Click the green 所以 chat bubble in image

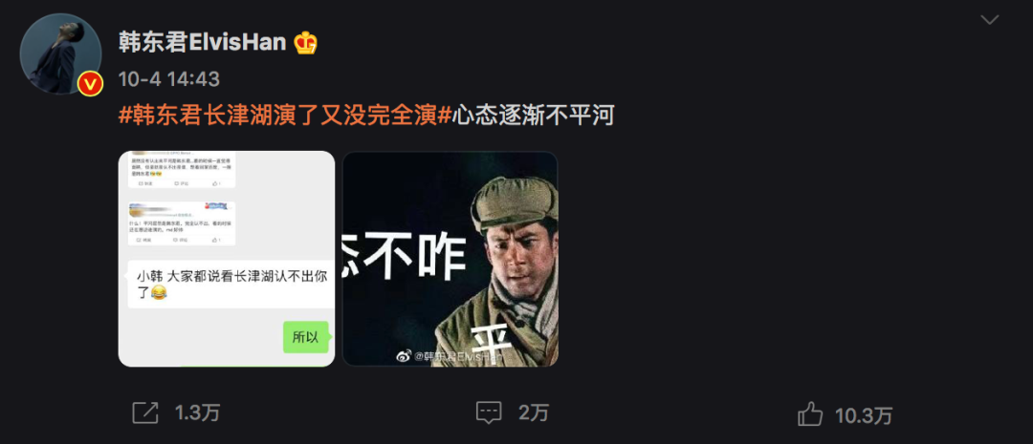(306, 337)
